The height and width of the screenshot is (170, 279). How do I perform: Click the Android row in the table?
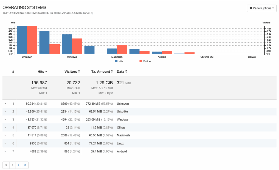click(122, 151)
